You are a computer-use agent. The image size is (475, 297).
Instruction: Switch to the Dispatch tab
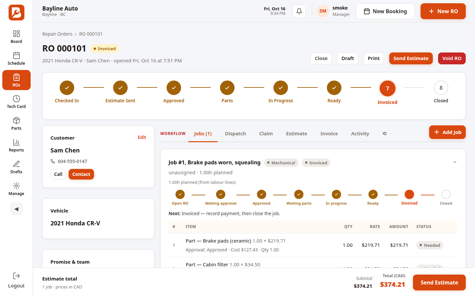[236, 134]
